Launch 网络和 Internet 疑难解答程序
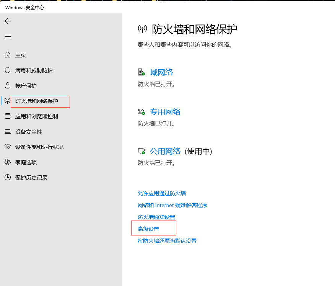The width and height of the screenshot is (335, 286). point(172,205)
